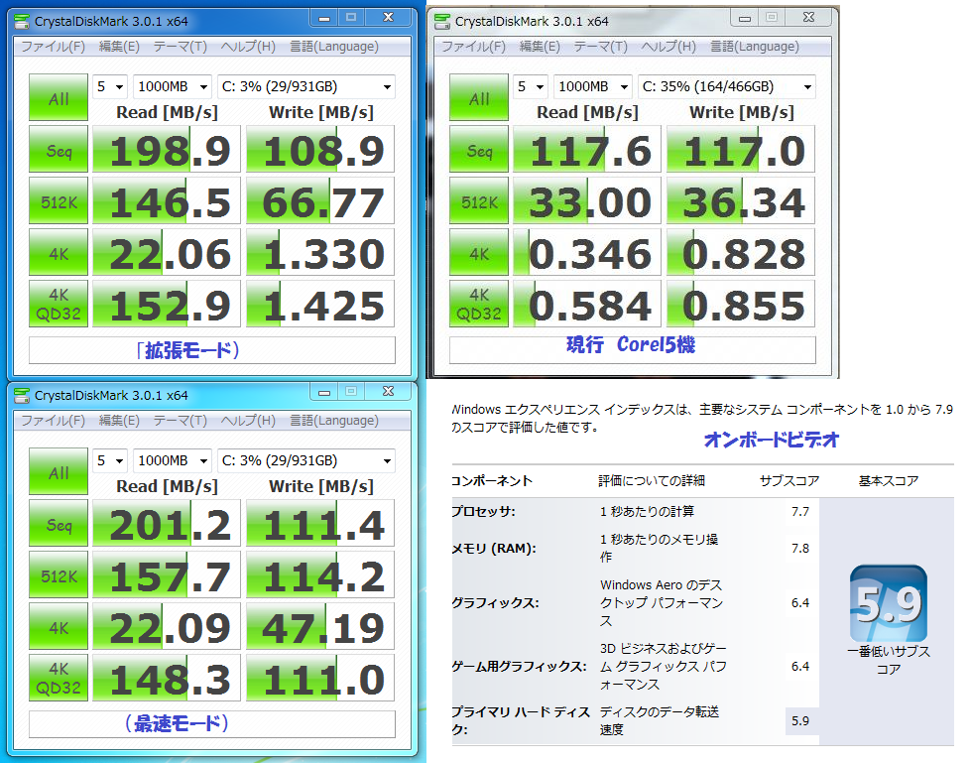
Task: Open テーマ(T) menu in 拡張モード window
Action: pyautogui.click(x=180, y=47)
